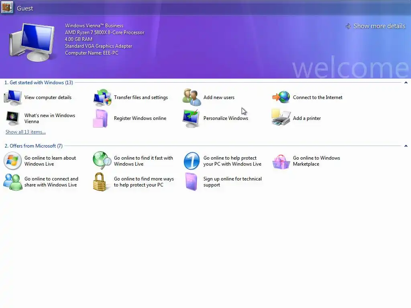Click the AMD Ryzen 7 5800X processor text
The width and height of the screenshot is (411, 308).
pyautogui.click(x=105, y=32)
